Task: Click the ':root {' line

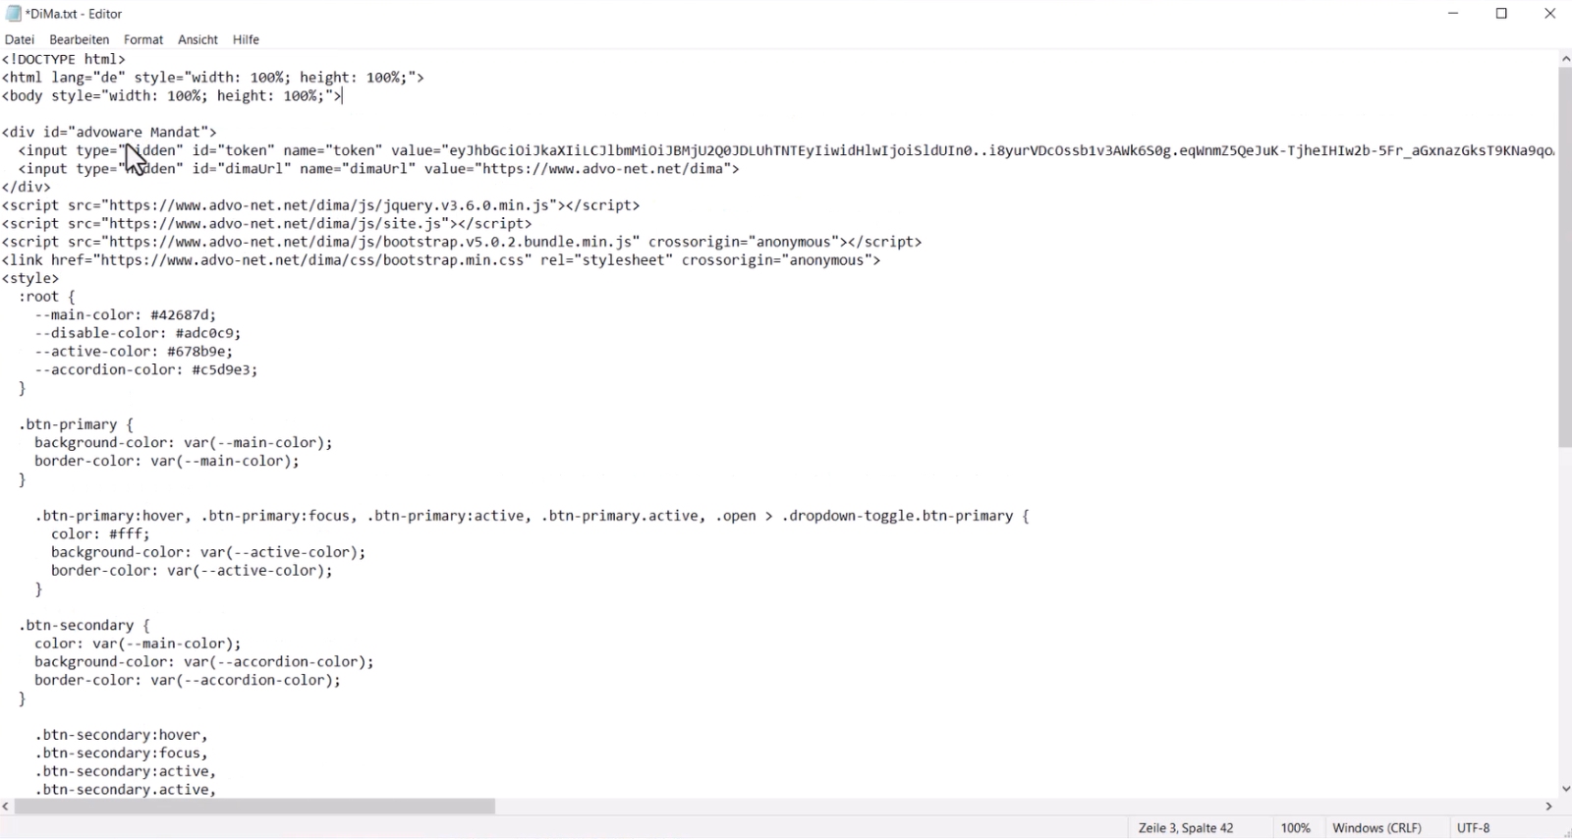Action: (47, 297)
